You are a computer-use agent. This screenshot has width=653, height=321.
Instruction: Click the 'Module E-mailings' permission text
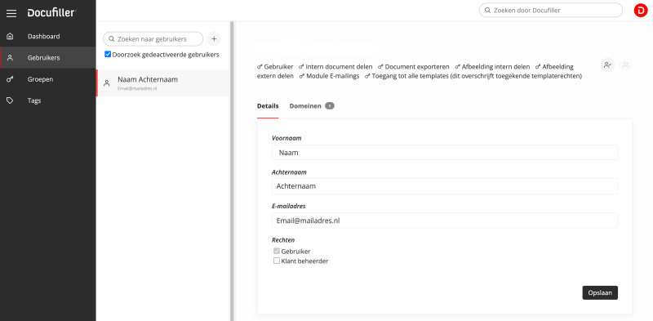click(333, 76)
